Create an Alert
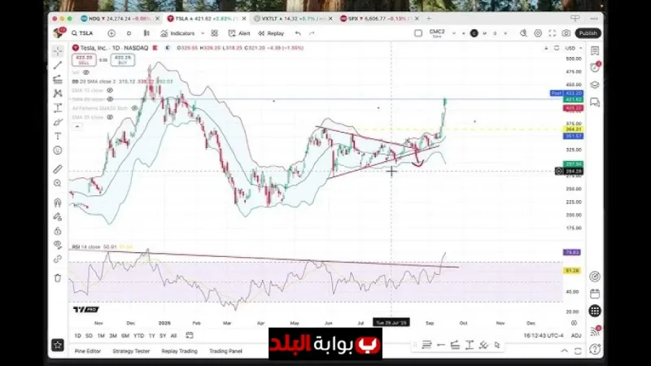This screenshot has height=366, width=651. point(239,33)
